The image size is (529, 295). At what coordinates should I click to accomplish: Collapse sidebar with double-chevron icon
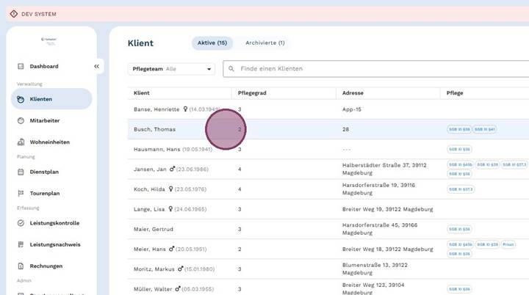(x=96, y=67)
